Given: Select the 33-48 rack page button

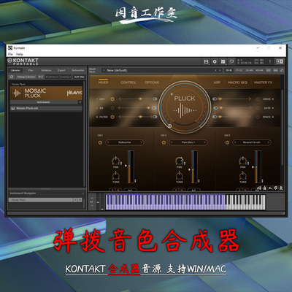Looking at the screenshot, I should (x=249, y=70).
